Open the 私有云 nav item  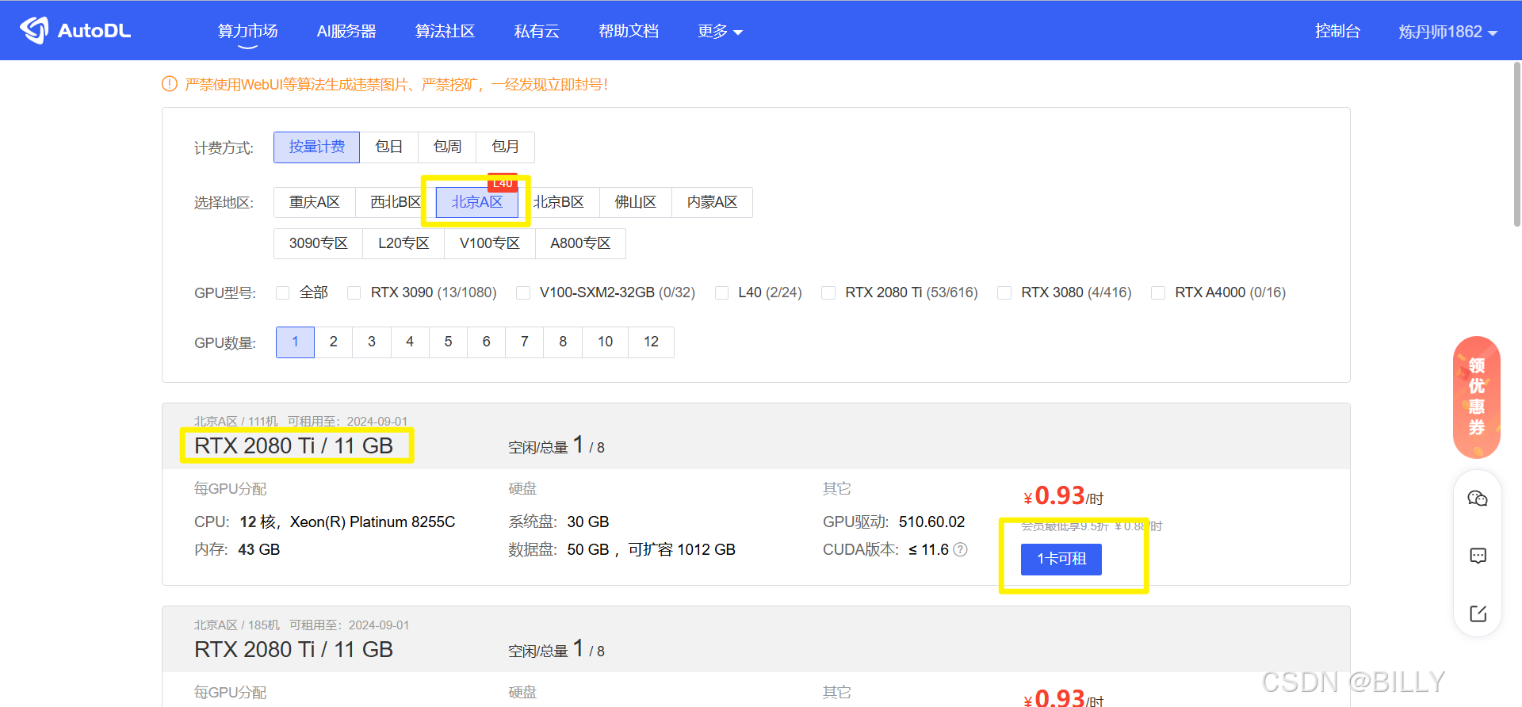click(537, 31)
